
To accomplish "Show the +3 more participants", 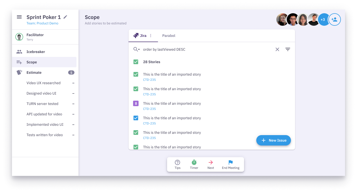I will tap(323, 19).
